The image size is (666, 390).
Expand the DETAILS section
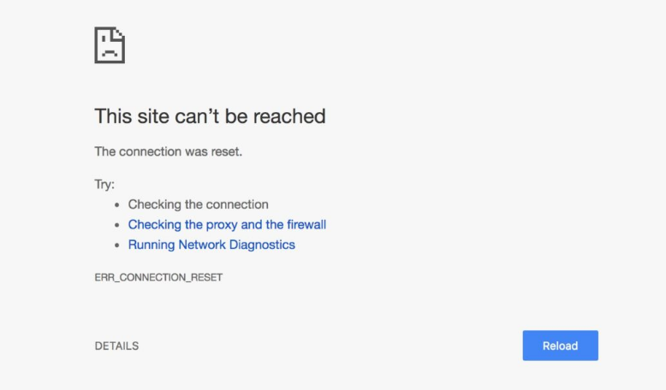pos(116,346)
